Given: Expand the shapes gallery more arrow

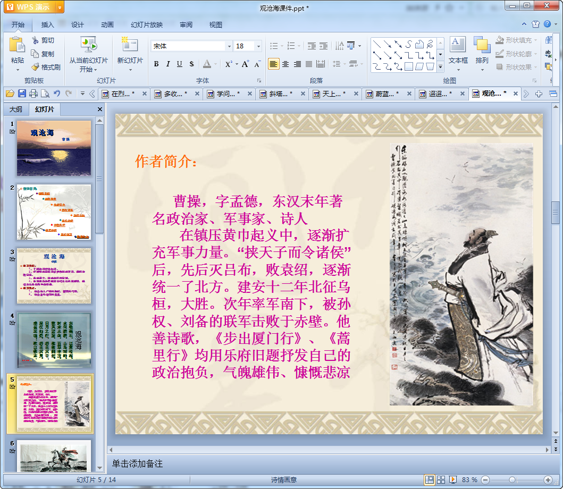Looking at the screenshot, I should point(441,67).
